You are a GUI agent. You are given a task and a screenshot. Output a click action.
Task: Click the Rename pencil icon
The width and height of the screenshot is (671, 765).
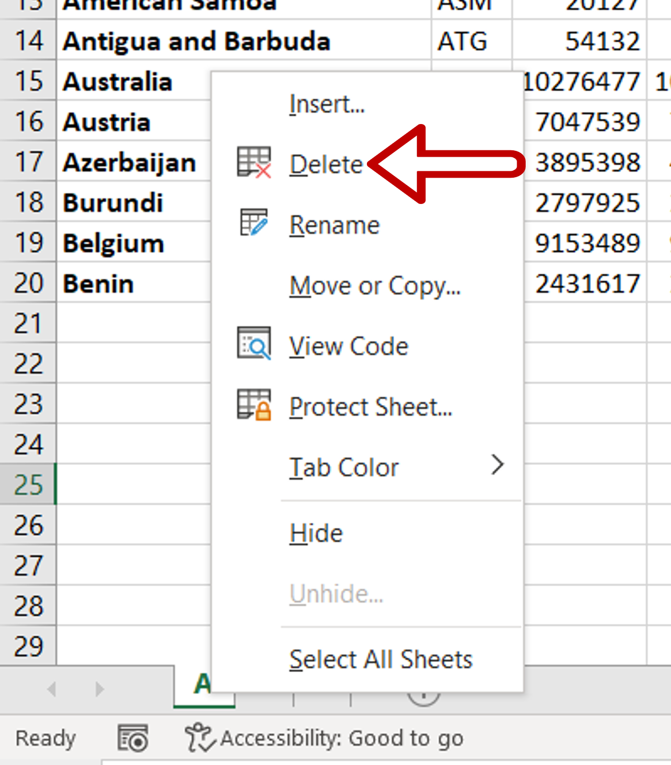[252, 224]
